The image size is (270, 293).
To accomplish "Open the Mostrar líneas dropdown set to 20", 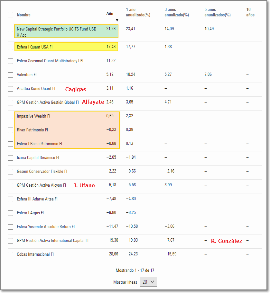I will 148,282.
